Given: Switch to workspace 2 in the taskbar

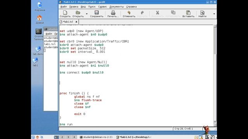Looking at the screenshot, I should (62, 137).
